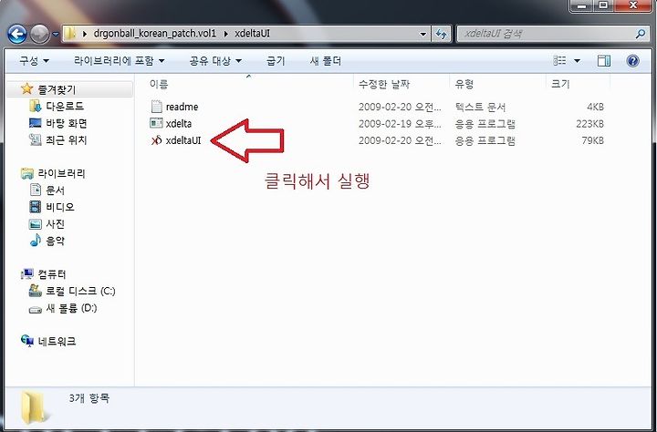Open 비디오 library
Screen dimensions: 657x432
(x=60, y=207)
